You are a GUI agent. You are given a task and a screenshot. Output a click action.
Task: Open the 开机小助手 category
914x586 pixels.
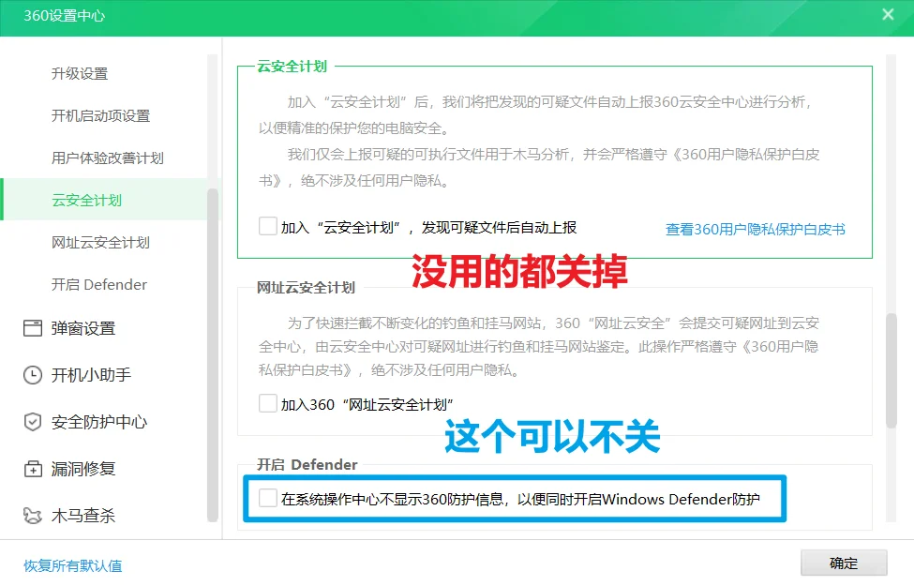(92, 375)
